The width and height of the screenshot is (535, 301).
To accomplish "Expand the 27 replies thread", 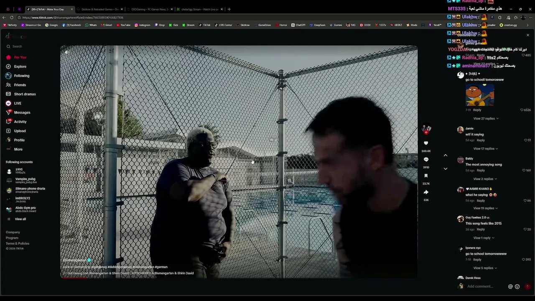I will click(x=486, y=119).
